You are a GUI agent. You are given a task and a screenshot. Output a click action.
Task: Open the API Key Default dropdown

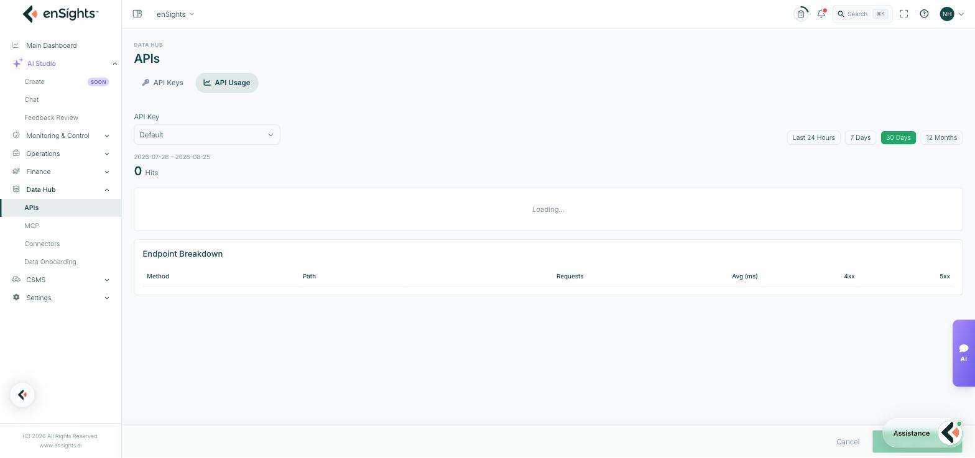pos(207,135)
